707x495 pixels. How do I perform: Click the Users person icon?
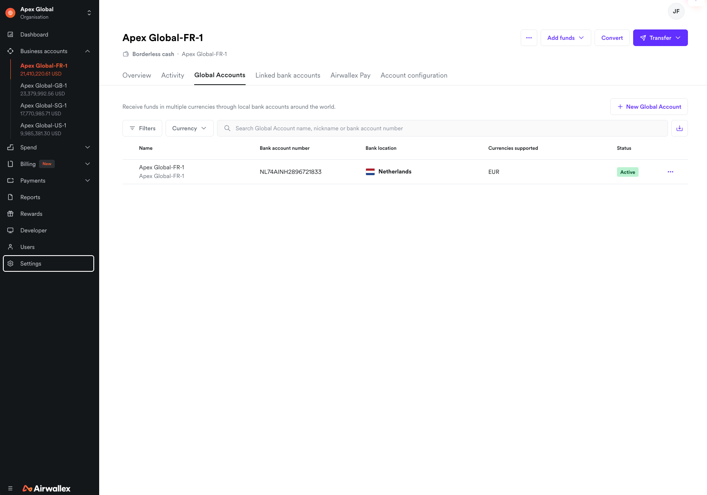coord(10,247)
